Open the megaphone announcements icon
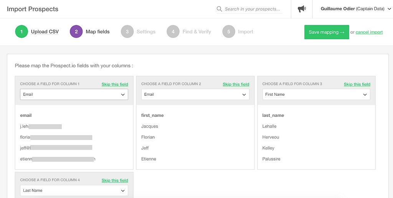This screenshot has height=198, width=393. tap(302, 9)
